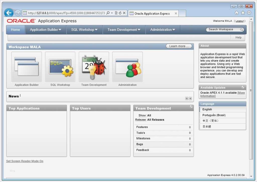
Task: Open a new browser tab
Action: tap(182, 13)
